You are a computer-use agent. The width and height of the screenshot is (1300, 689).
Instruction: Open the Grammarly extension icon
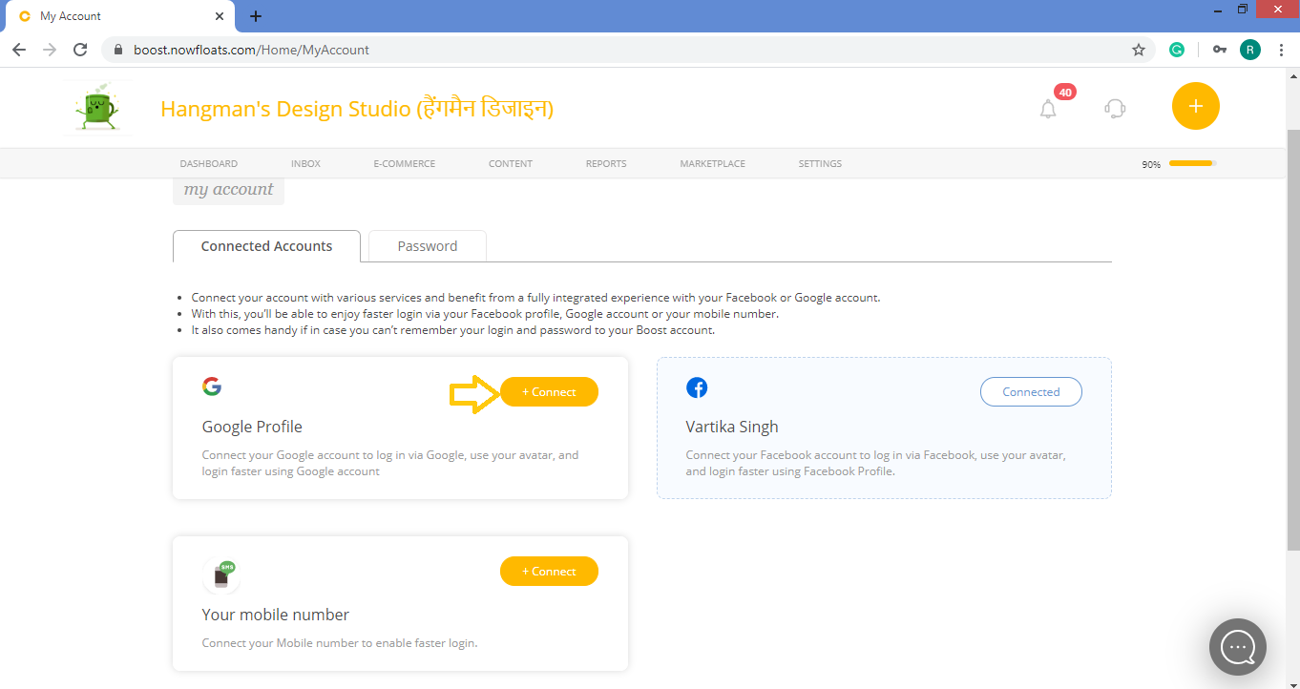[1177, 50]
